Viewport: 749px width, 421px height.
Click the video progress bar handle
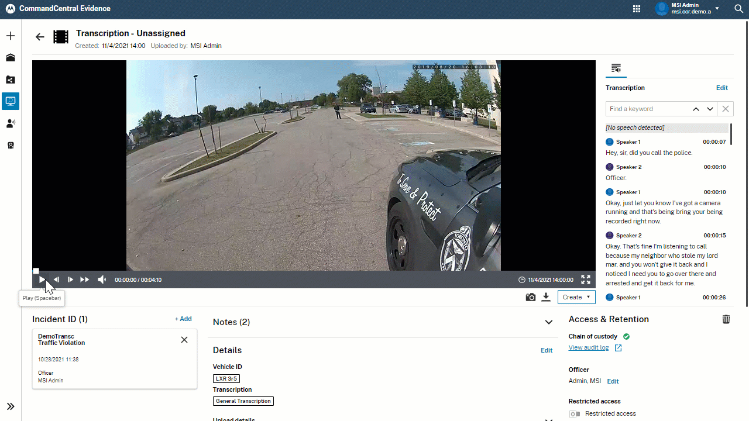(x=36, y=271)
